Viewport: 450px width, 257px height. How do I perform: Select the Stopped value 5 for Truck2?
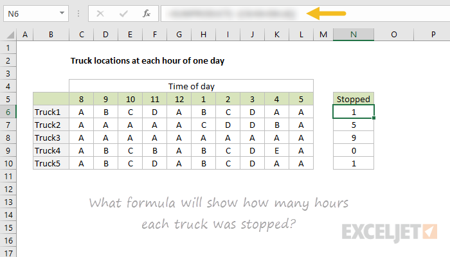pos(354,125)
